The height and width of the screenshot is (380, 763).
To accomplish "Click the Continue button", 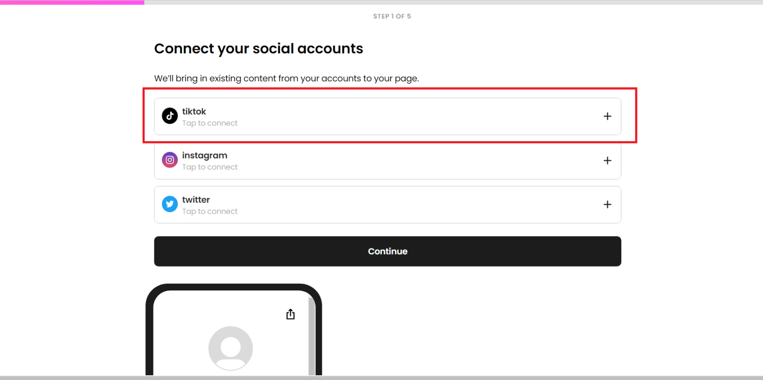I will pos(387,251).
